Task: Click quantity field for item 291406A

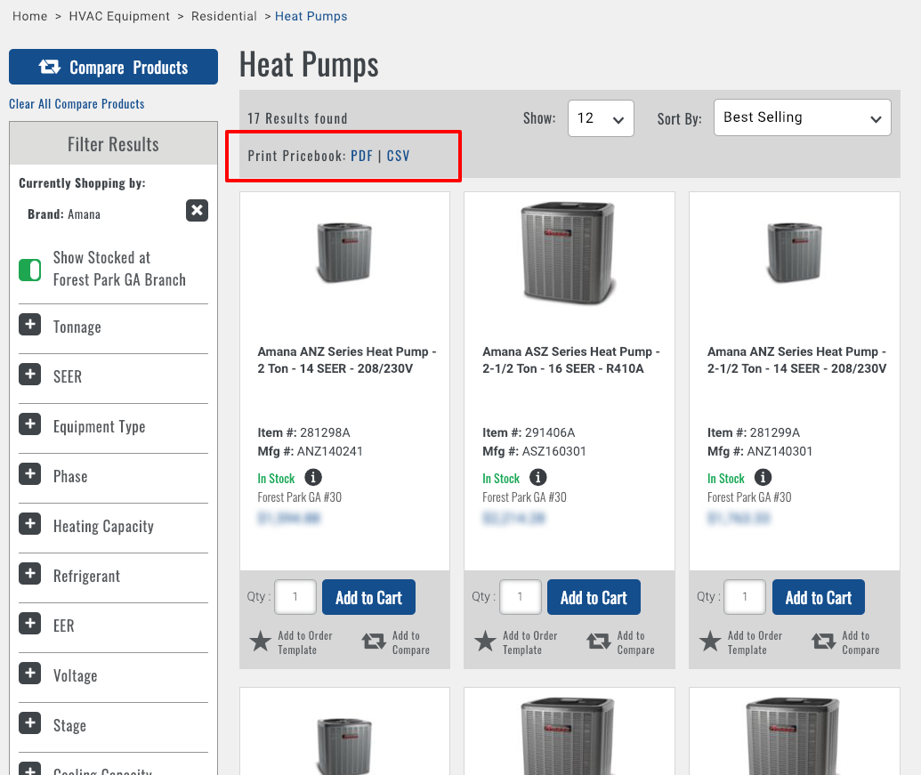Action: (521, 597)
